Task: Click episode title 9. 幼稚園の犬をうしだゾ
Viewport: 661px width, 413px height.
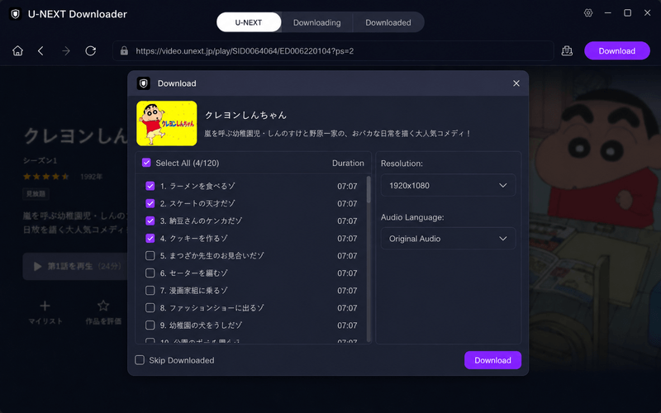Action: (201, 325)
